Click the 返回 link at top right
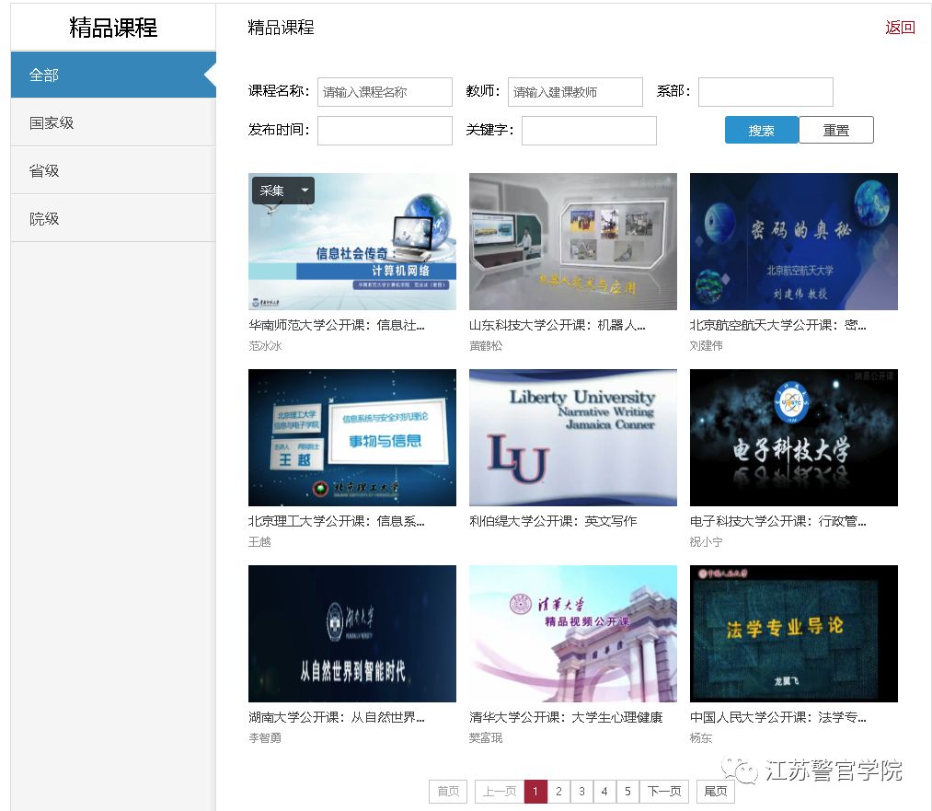 (x=899, y=28)
